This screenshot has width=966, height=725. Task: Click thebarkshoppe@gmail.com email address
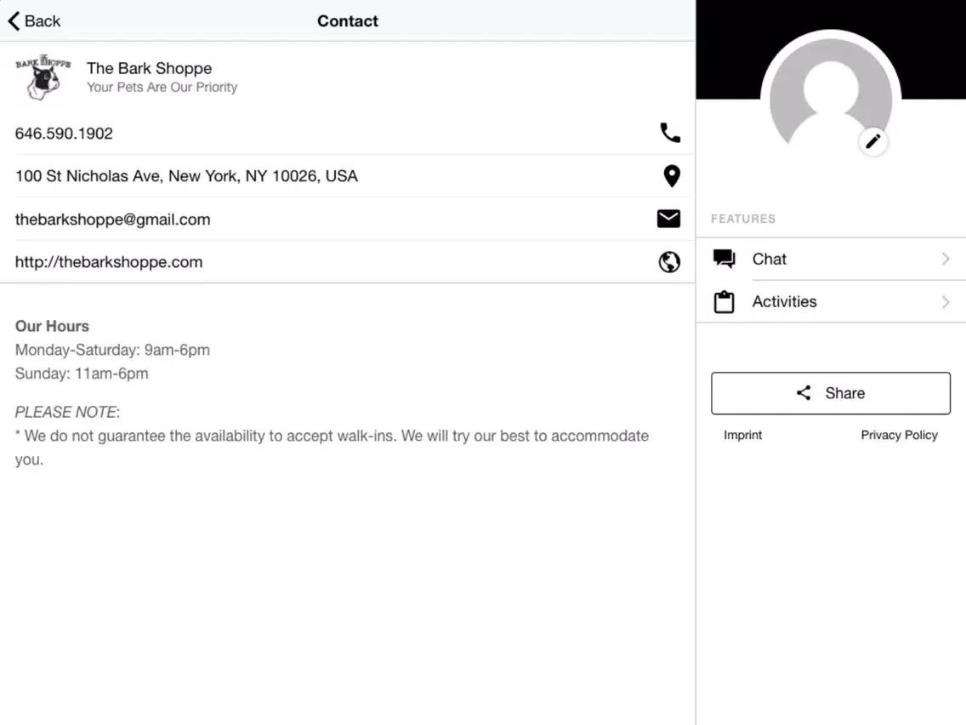tap(112, 220)
